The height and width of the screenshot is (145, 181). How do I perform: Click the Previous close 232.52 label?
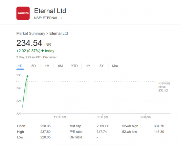pos(164,87)
